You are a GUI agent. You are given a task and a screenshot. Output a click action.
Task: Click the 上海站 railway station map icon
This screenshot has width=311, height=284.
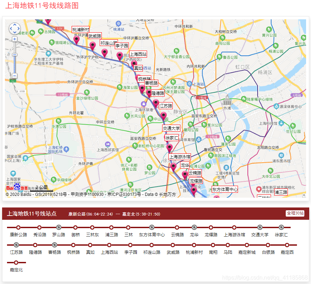click(x=190, y=84)
